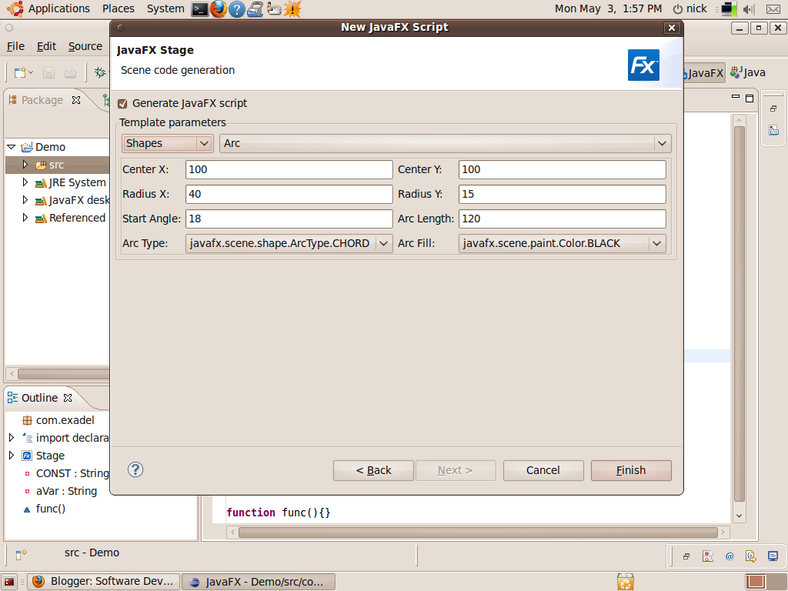
Task: Click the Debug bug icon in Eclipse toolbar
Action: (100, 73)
